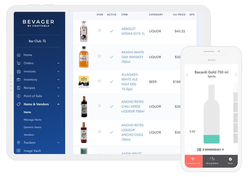Screen dimensions: 248x177
Task: Expand the Trackers menu chevron
Action: pos(58,143)
